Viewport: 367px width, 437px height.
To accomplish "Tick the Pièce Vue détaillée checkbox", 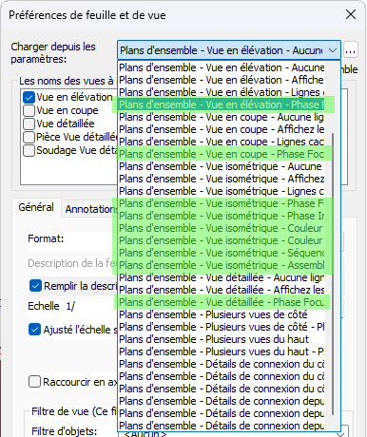I will pyautogui.click(x=29, y=137).
